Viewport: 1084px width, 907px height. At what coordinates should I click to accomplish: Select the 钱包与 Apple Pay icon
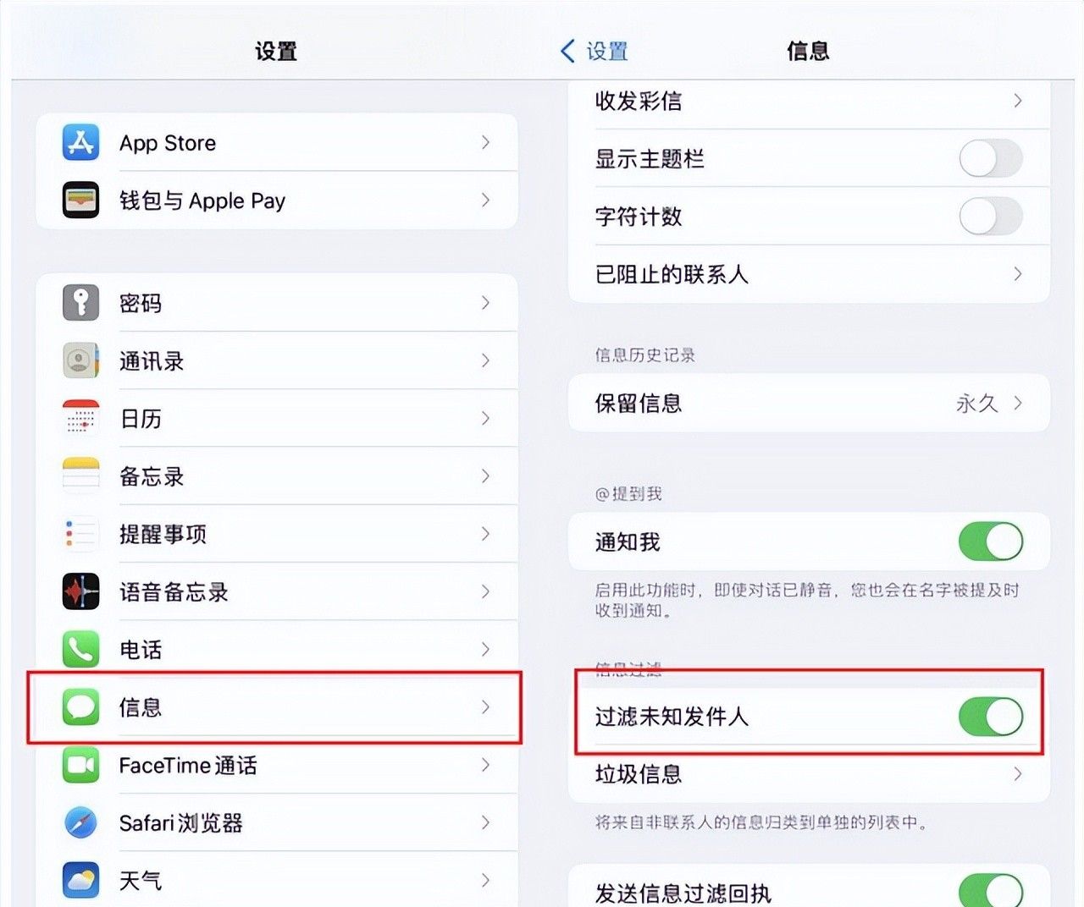coord(80,201)
